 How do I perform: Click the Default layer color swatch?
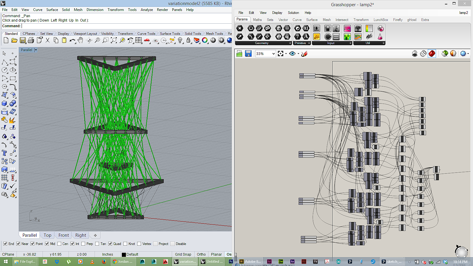[x=124, y=254]
